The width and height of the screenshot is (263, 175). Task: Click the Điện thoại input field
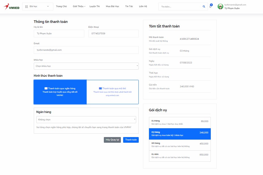[113, 33]
